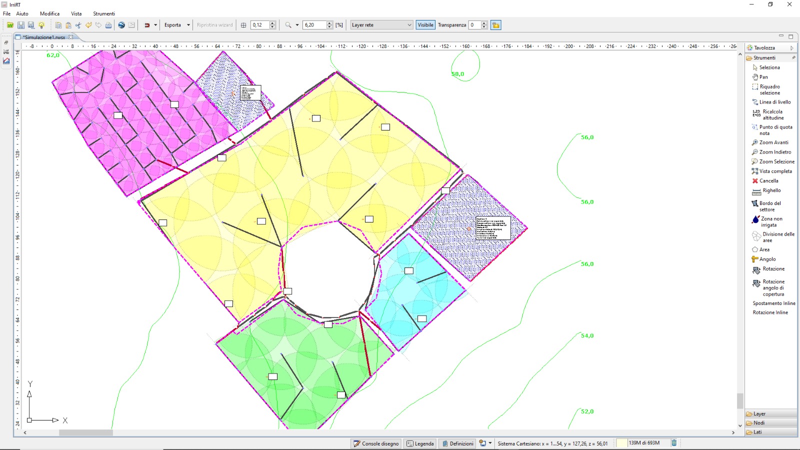Run garbage collector trash icon
This screenshot has height=450, width=800.
tap(674, 443)
